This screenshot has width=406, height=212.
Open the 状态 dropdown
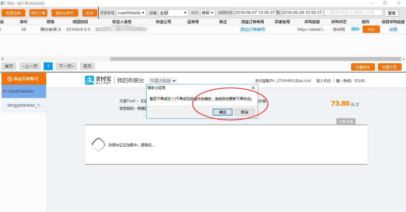[x=207, y=13]
